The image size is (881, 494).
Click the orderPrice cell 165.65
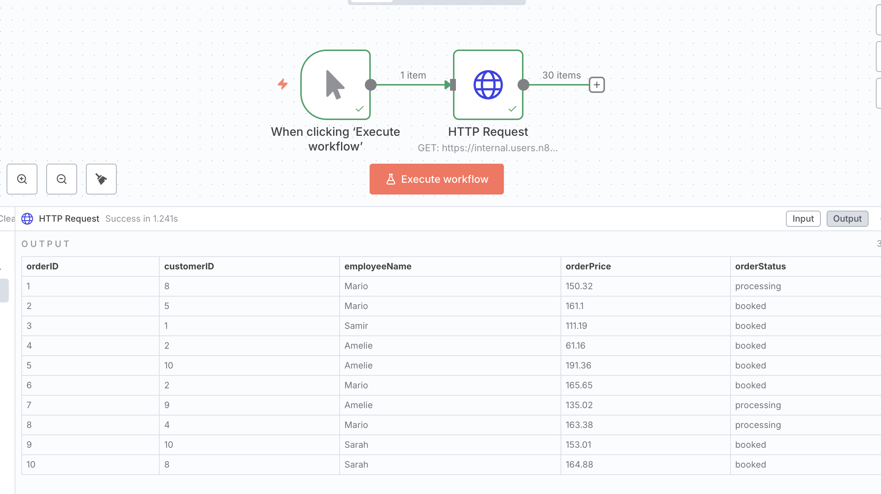tap(645, 385)
